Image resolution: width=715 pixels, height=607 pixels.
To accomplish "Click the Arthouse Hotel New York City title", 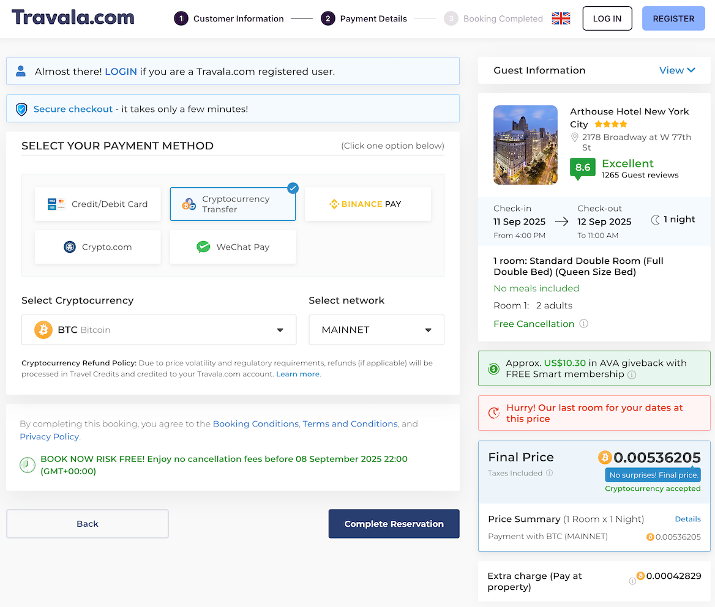I will tap(629, 117).
